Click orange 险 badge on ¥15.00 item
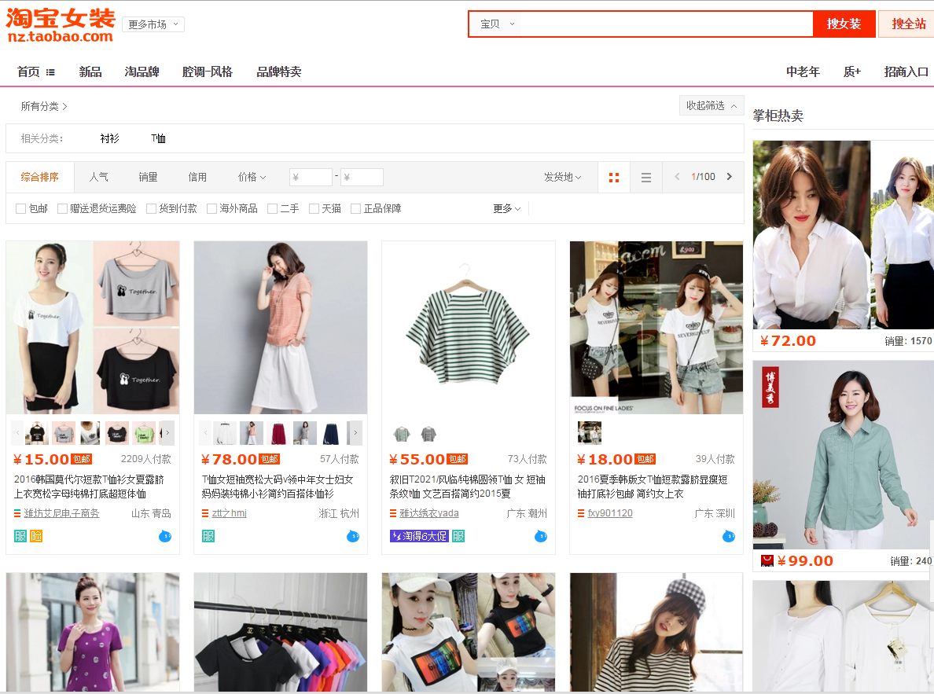Image resolution: width=934 pixels, height=694 pixels. click(x=36, y=536)
